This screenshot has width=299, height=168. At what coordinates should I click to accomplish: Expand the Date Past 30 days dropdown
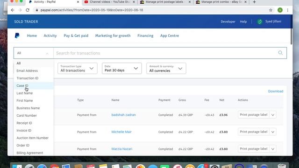(121, 69)
